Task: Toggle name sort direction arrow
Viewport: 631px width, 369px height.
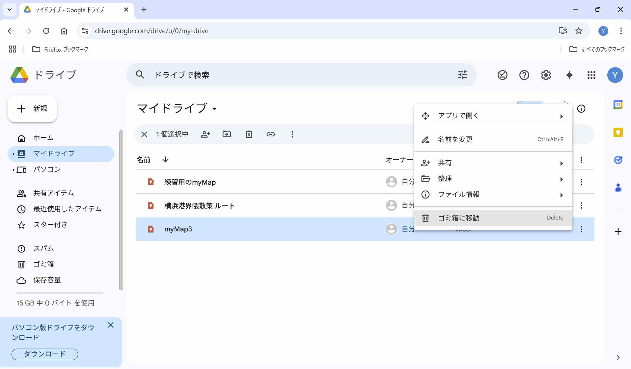Action: [165, 160]
